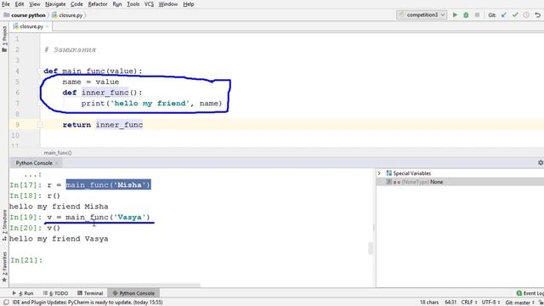
Task: Open the Structure tool window sidebar
Action: point(4,224)
